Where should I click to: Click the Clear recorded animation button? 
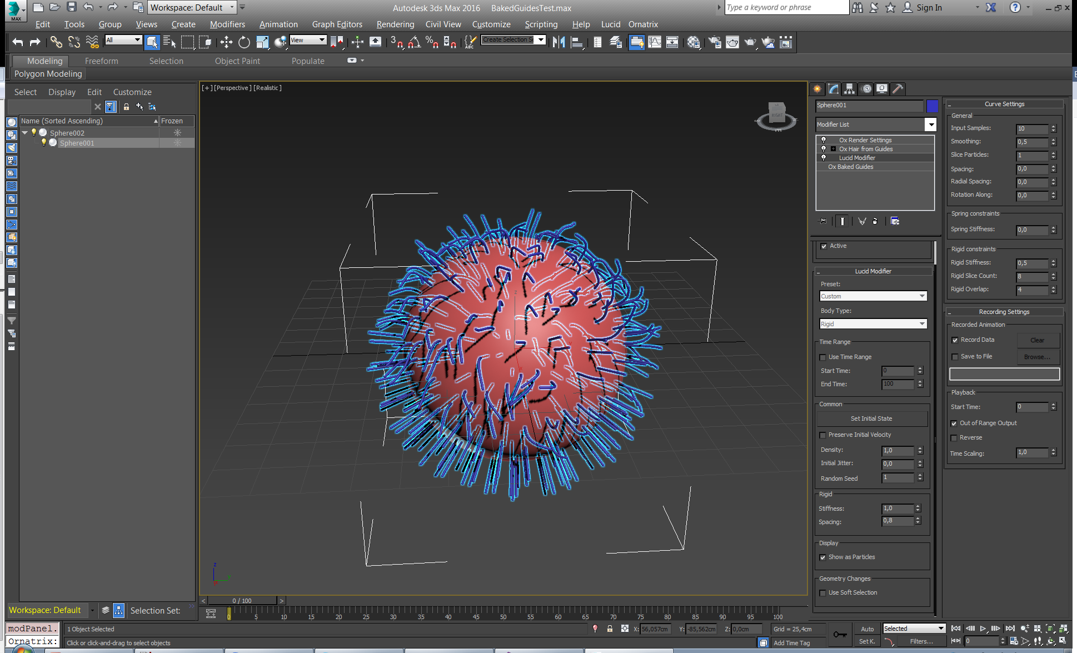coord(1037,340)
